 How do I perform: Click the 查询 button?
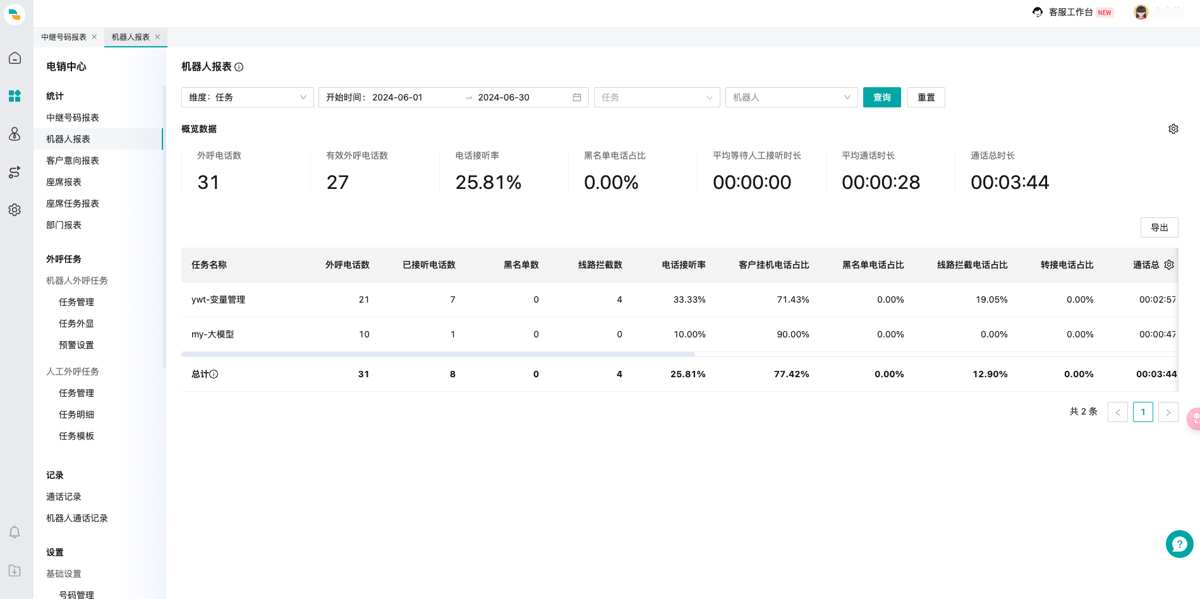pyautogui.click(x=882, y=97)
